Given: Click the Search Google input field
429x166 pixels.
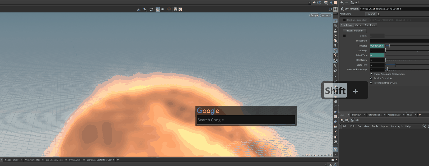Looking at the screenshot, I should (x=246, y=120).
